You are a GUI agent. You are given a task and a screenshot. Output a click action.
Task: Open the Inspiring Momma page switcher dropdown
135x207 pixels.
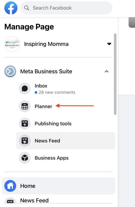click(x=109, y=44)
